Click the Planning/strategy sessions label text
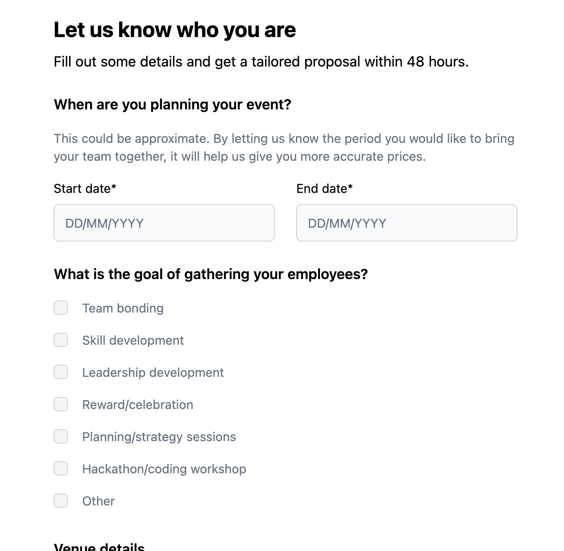This screenshot has width=564, height=551. point(159,437)
